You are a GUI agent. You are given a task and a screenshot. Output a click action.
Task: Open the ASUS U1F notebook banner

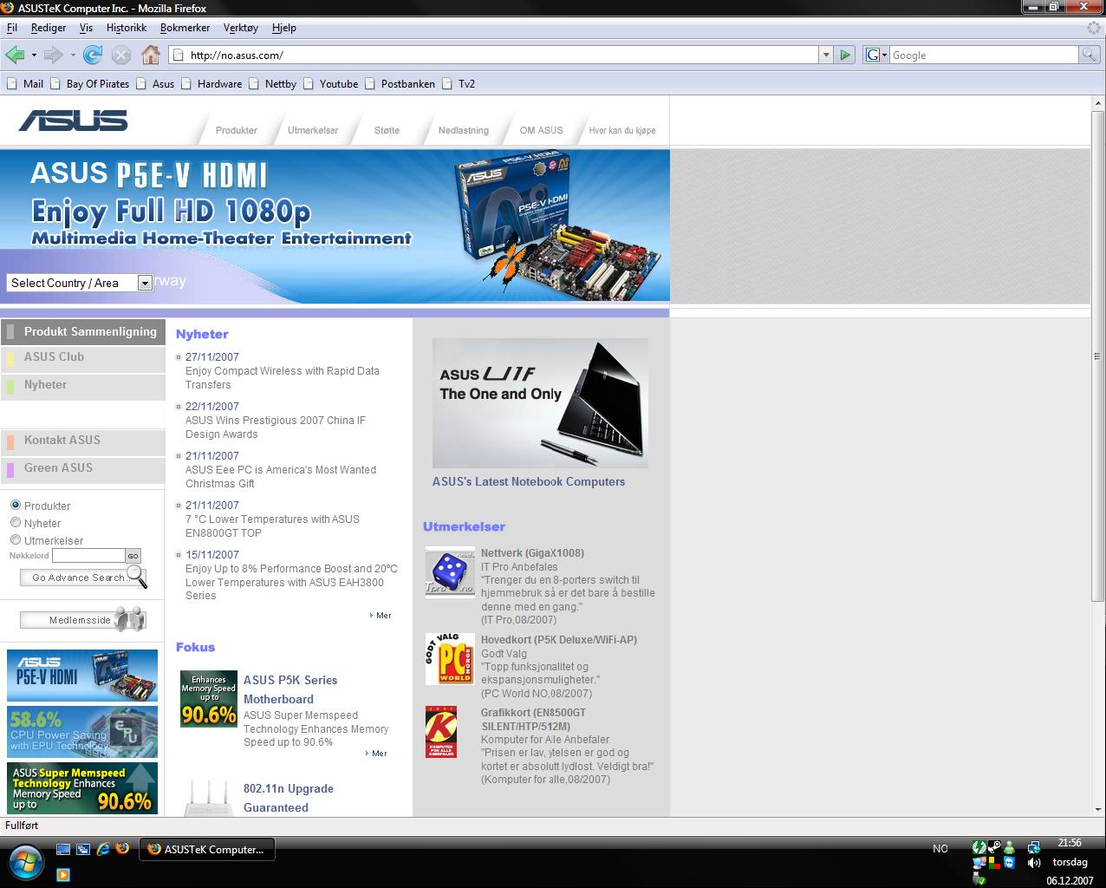click(x=540, y=403)
